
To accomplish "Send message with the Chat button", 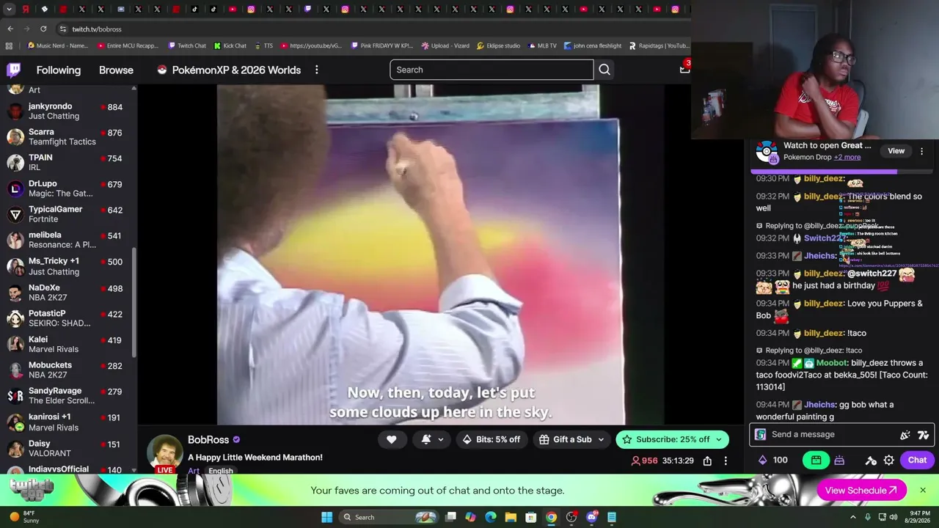I will 917,461.
